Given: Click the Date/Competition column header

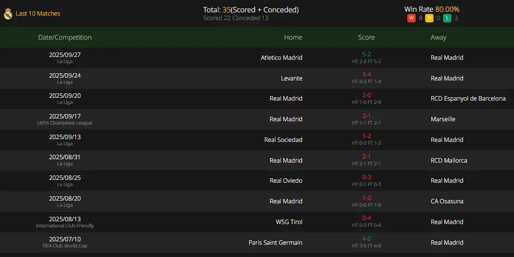Looking at the screenshot, I should [65, 37].
